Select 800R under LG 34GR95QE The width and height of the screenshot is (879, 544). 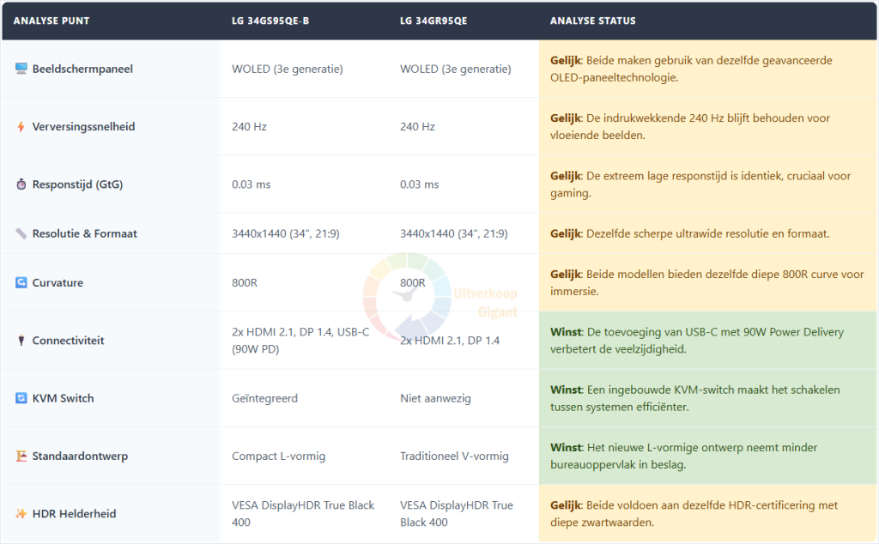[x=413, y=282]
